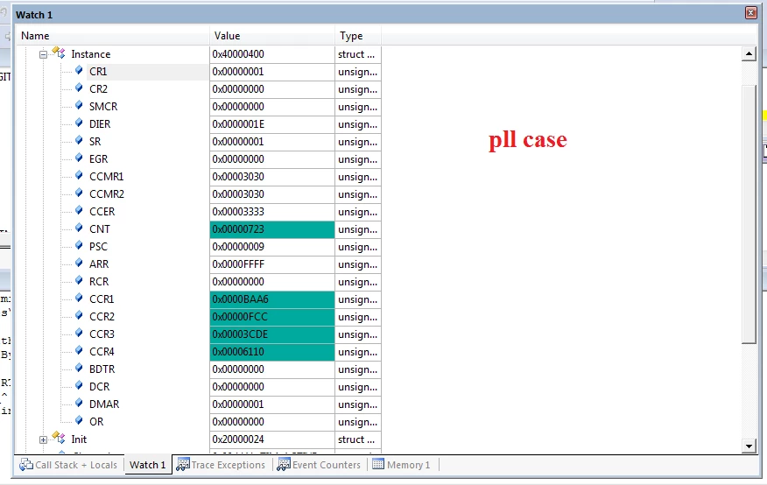This screenshot has width=767, height=485.
Task: Select the RCR row name
Action: pyautogui.click(x=99, y=282)
